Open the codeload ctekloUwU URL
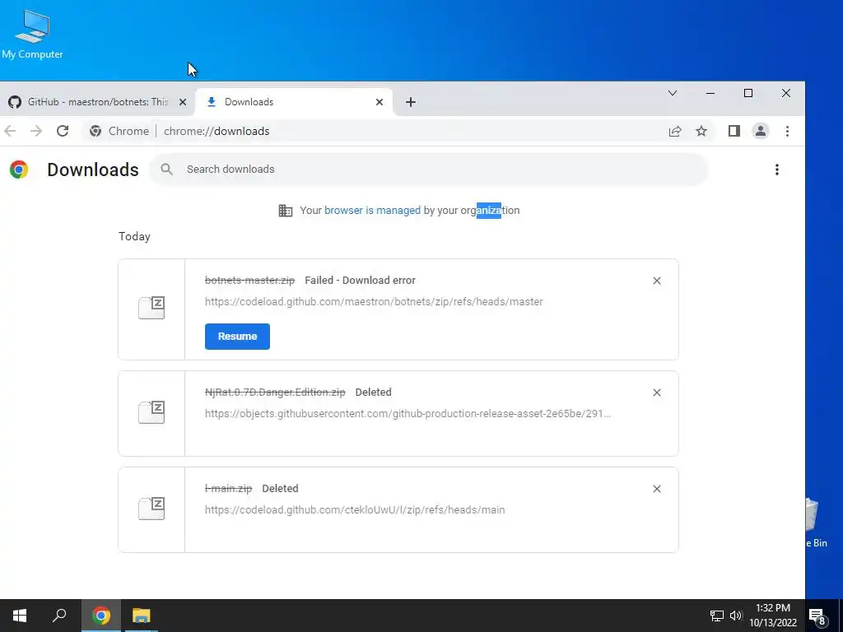843x632 pixels. (354, 509)
